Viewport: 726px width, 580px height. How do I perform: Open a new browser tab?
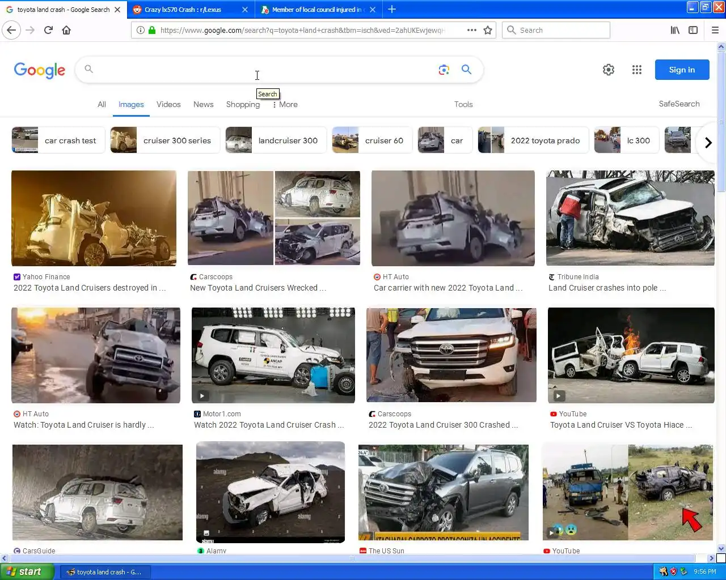click(x=392, y=9)
